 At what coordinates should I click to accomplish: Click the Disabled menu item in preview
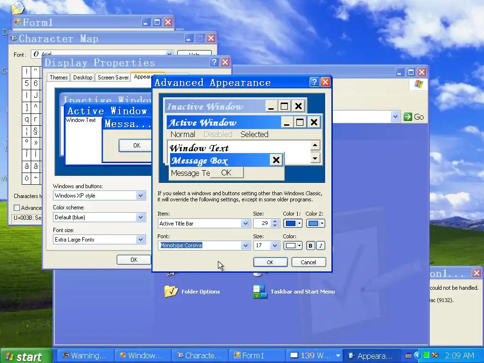pyautogui.click(x=218, y=135)
